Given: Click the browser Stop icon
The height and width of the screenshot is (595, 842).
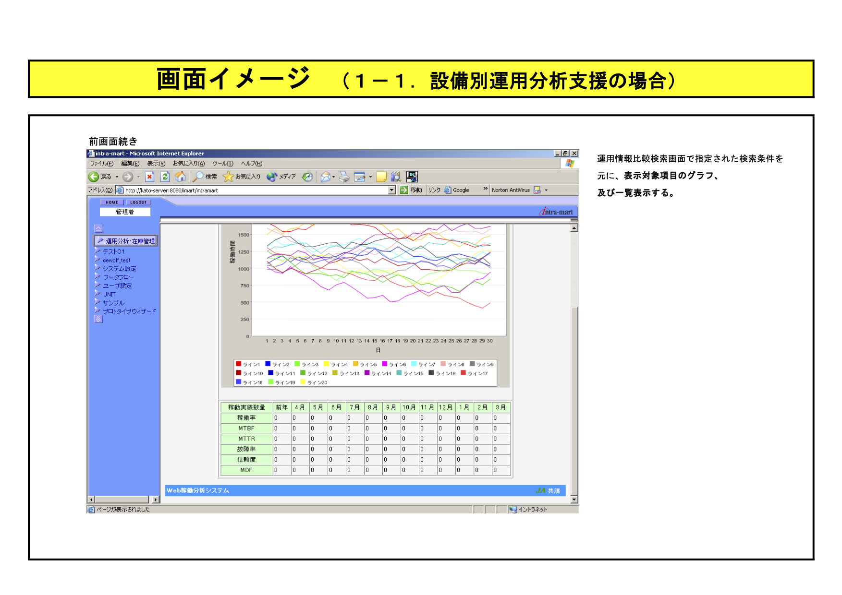Looking at the screenshot, I should 150,177.
